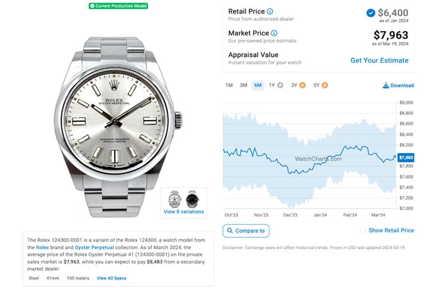Click the gray premium badge next to 1Y
The image size is (436, 288).
(x=280, y=85)
